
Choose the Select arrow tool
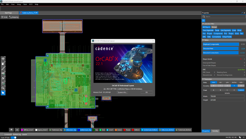(x=3, y=93)
